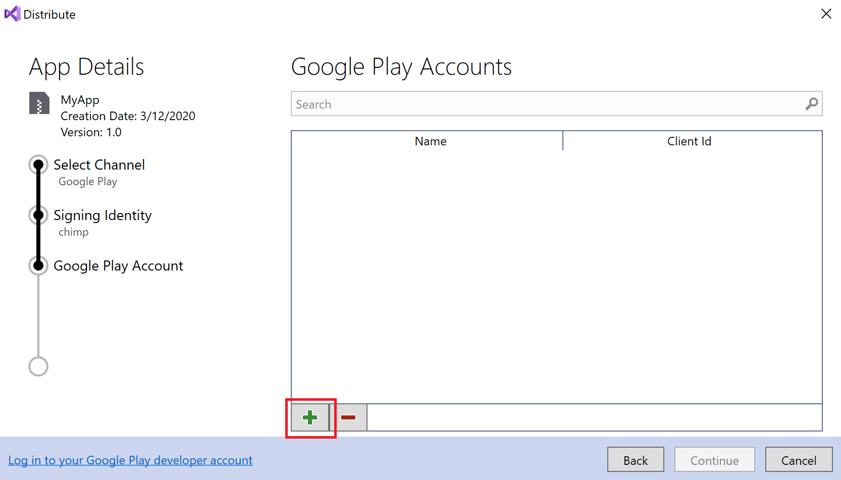This screenshot has height=480, width=841.
Task: Click the Version: 1.0 text
Action: 91,132
